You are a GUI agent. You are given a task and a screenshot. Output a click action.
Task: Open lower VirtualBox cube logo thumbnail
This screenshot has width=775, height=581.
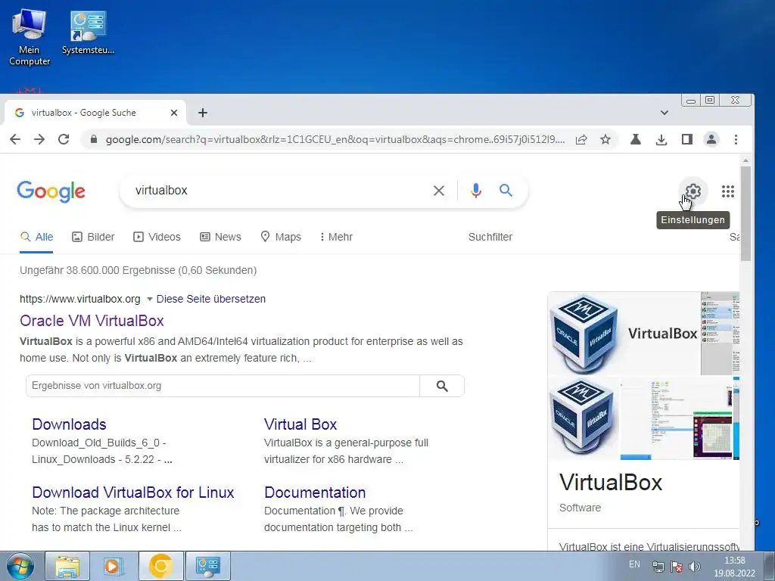click(x=584, y=418)
